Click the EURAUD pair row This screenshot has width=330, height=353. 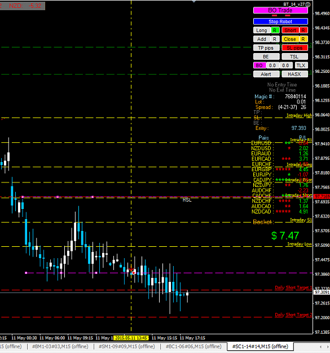(x=280, y=154)
